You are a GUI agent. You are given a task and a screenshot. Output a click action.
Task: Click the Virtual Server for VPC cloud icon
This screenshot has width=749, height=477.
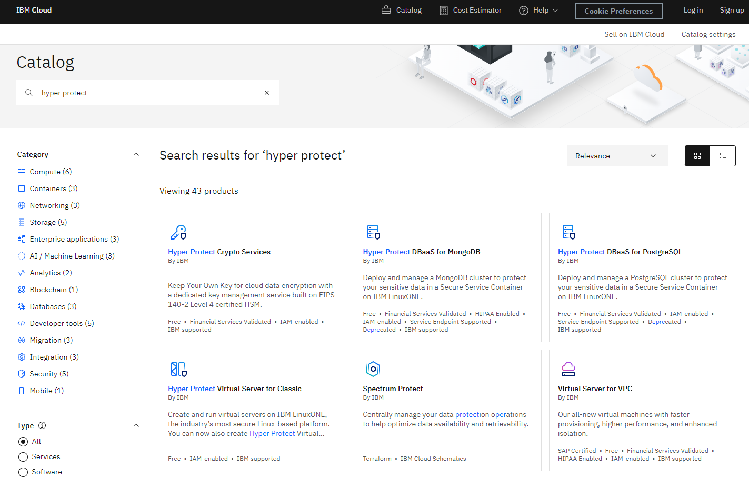tap(568, 369)
